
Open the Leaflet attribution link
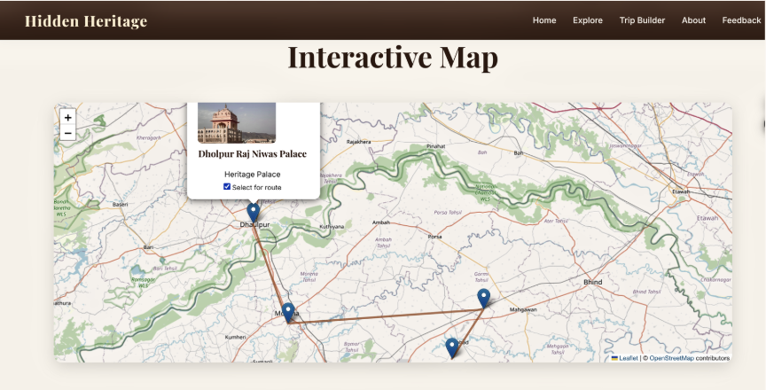click(629, 358)
